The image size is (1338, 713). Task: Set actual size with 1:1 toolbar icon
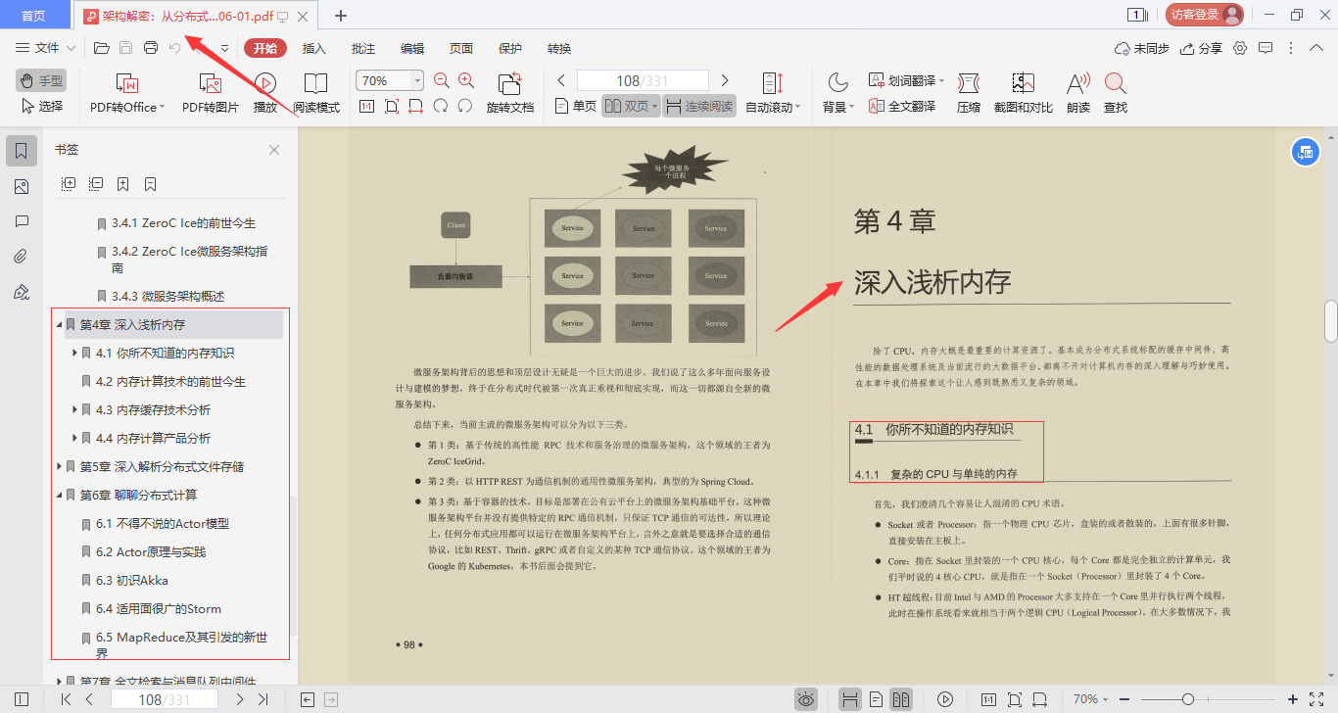[x=366, y=106]
